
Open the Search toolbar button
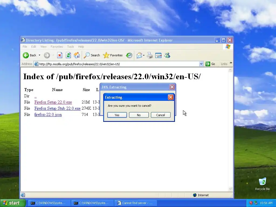92,55
